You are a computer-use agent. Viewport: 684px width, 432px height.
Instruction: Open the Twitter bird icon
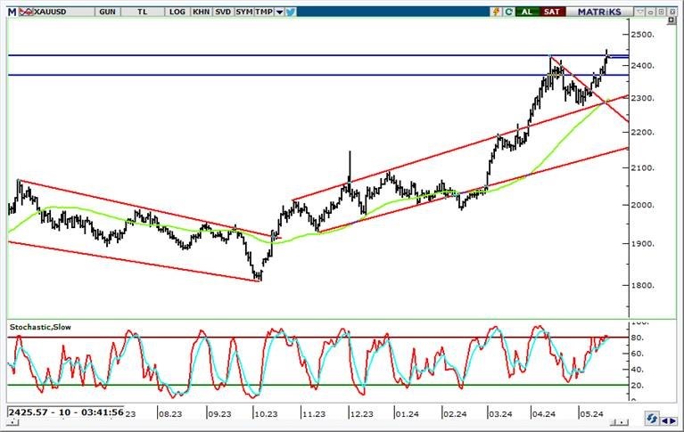pos(292,12)
